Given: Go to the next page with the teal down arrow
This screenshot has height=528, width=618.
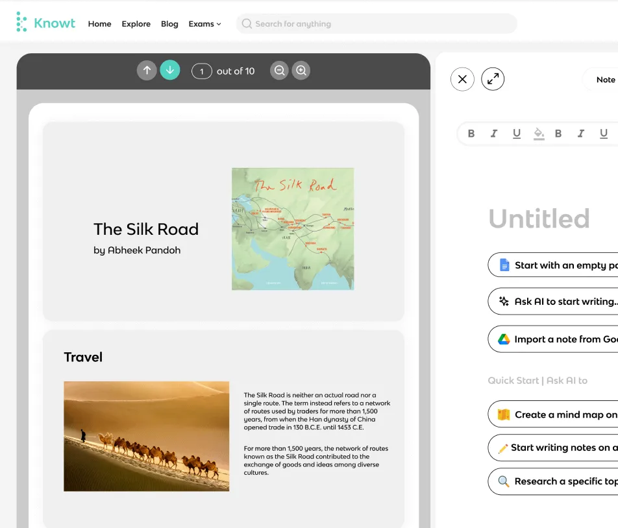Looking at the screenshot, I should (x=170, y=70).
